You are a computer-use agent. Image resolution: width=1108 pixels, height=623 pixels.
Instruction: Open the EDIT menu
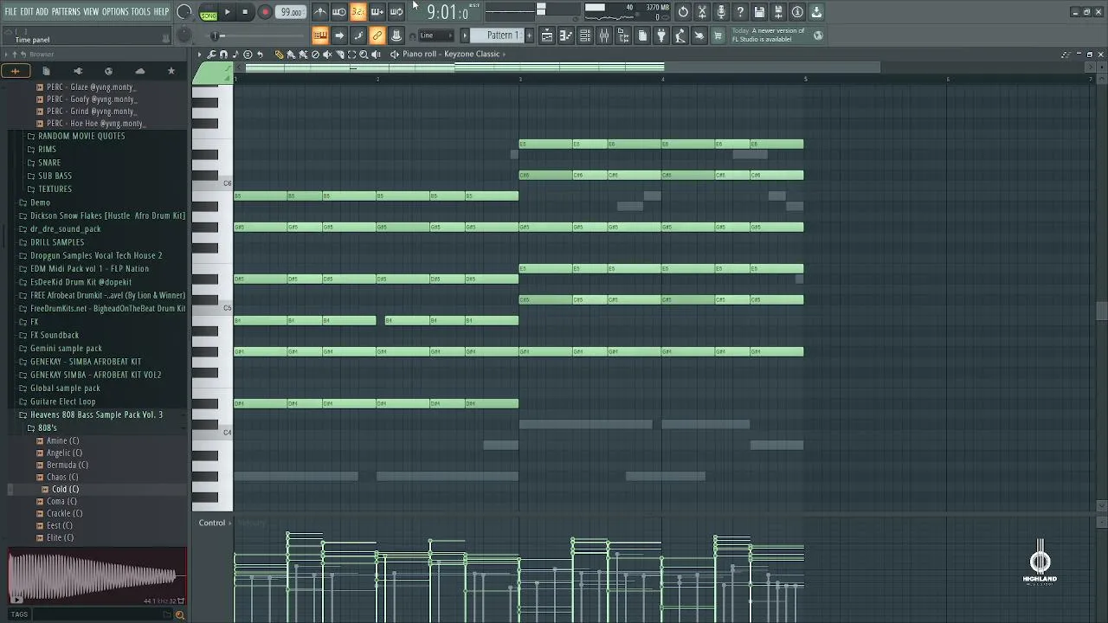click(27, 12)
